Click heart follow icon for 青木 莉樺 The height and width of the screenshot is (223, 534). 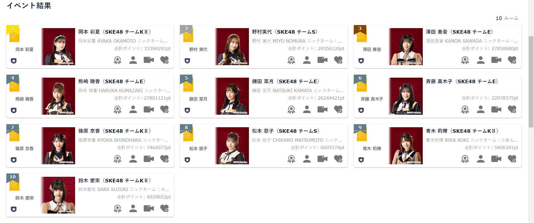tap(512, 159)
